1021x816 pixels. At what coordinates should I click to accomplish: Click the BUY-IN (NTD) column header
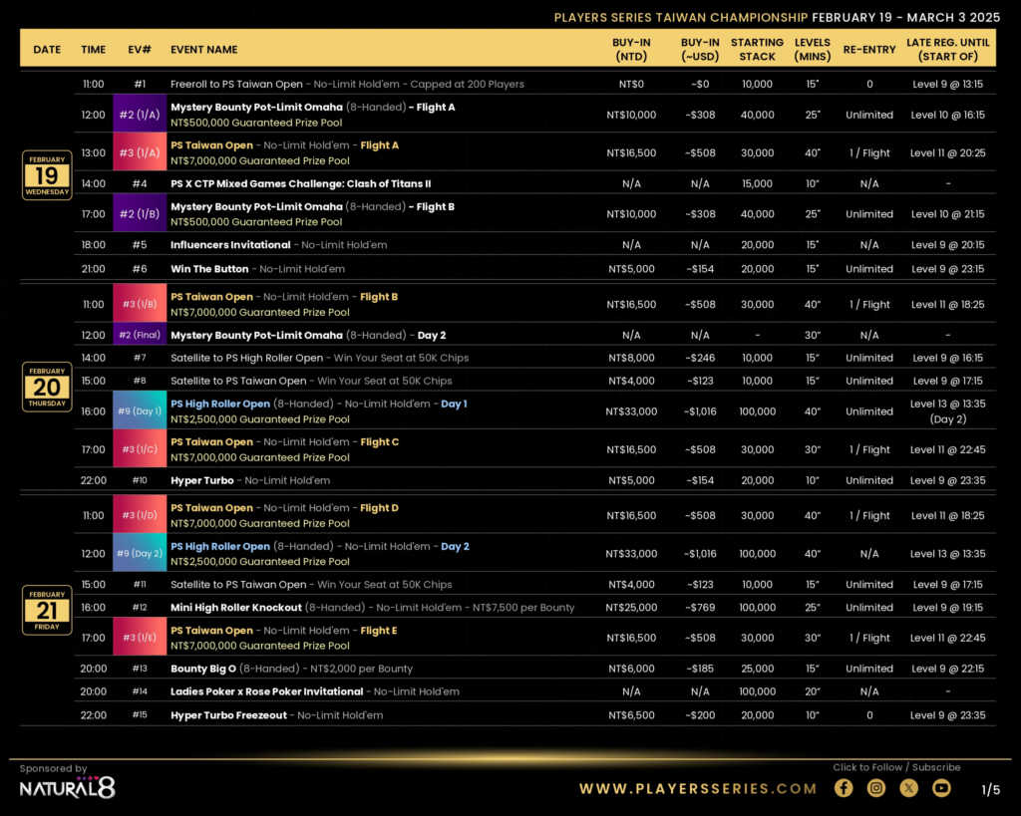(631, 49)
